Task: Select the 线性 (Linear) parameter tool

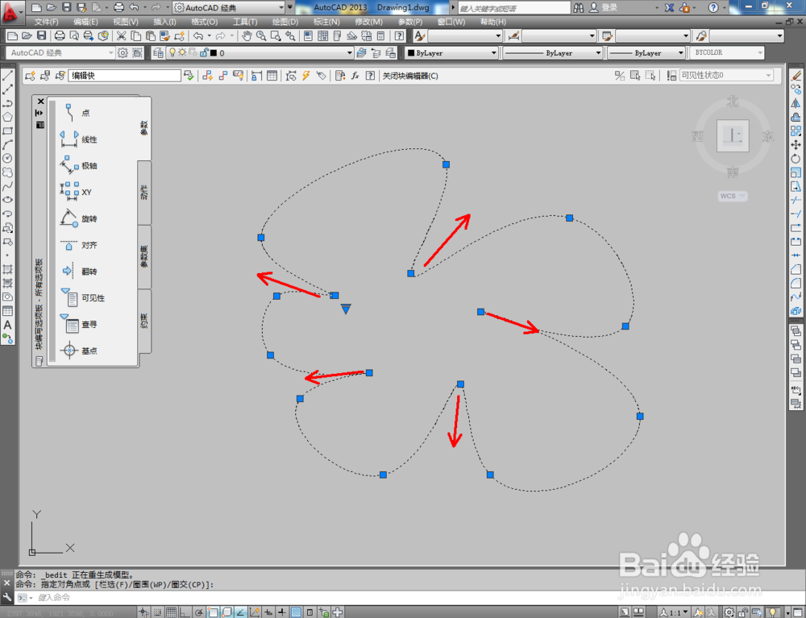Action: pyautogui.click(x=77, y=139)
